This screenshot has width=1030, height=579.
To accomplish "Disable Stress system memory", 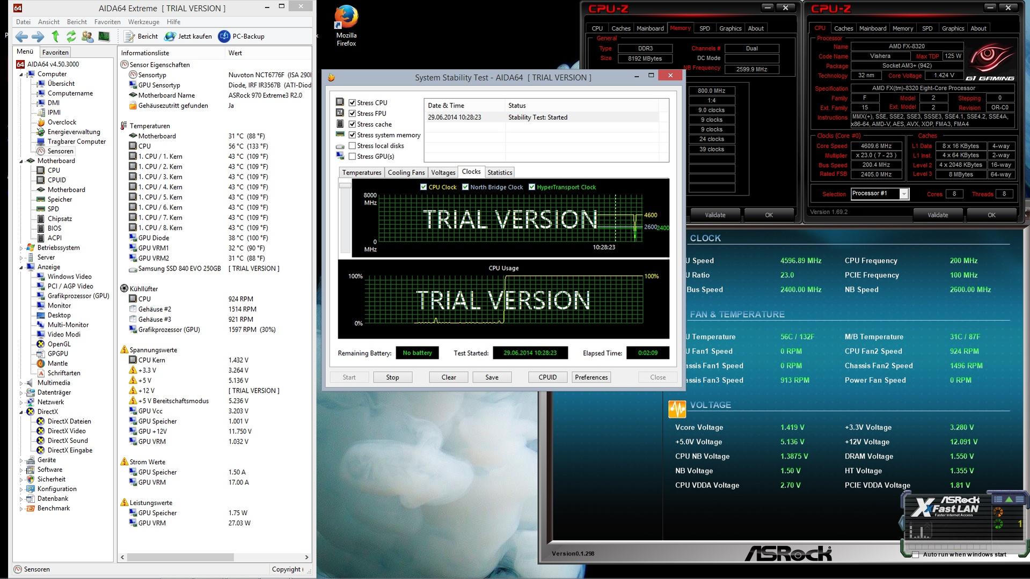I will (x=352, y=135).
